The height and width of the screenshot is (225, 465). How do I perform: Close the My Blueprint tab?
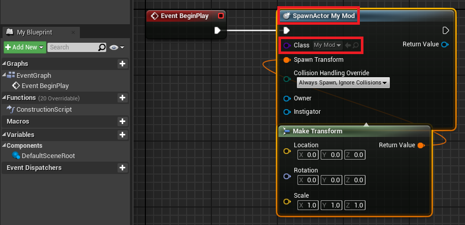click(x=73, y=32)
